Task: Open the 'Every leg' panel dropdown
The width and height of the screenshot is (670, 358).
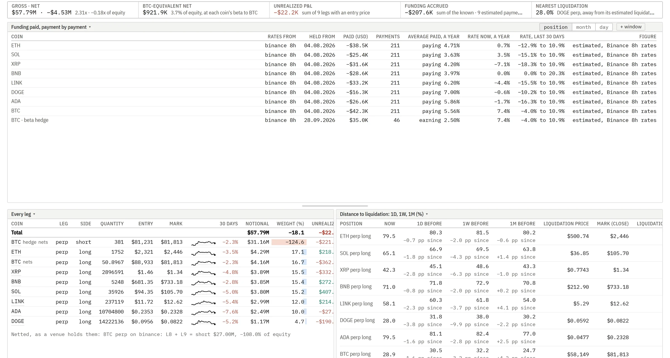Action: [23, 214]
